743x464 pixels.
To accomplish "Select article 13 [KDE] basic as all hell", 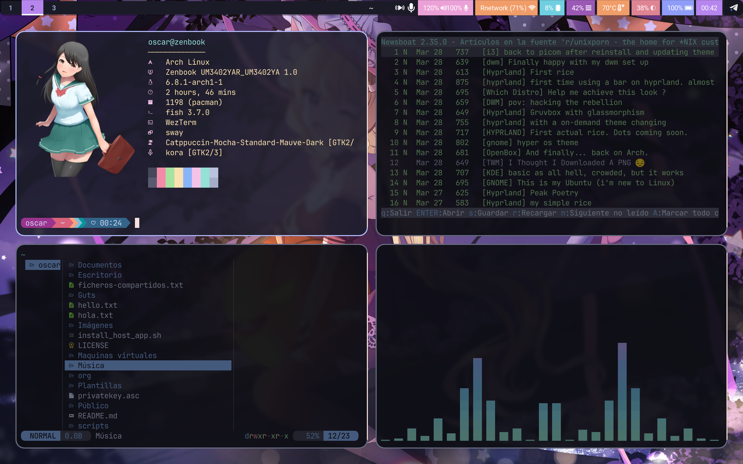I will point(550,173).
